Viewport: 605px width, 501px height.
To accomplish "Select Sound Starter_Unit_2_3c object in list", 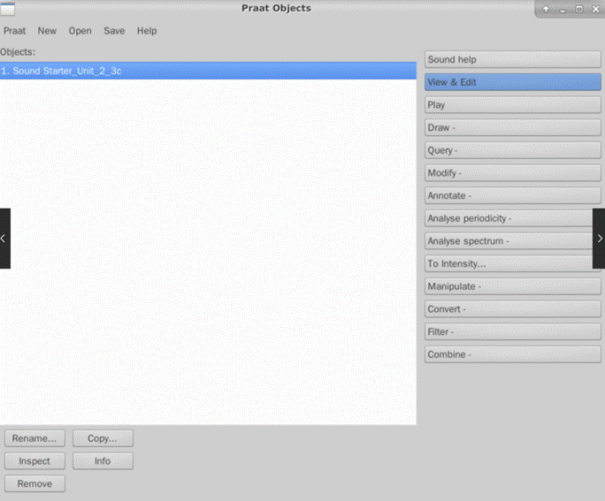I will click(208, 71).
